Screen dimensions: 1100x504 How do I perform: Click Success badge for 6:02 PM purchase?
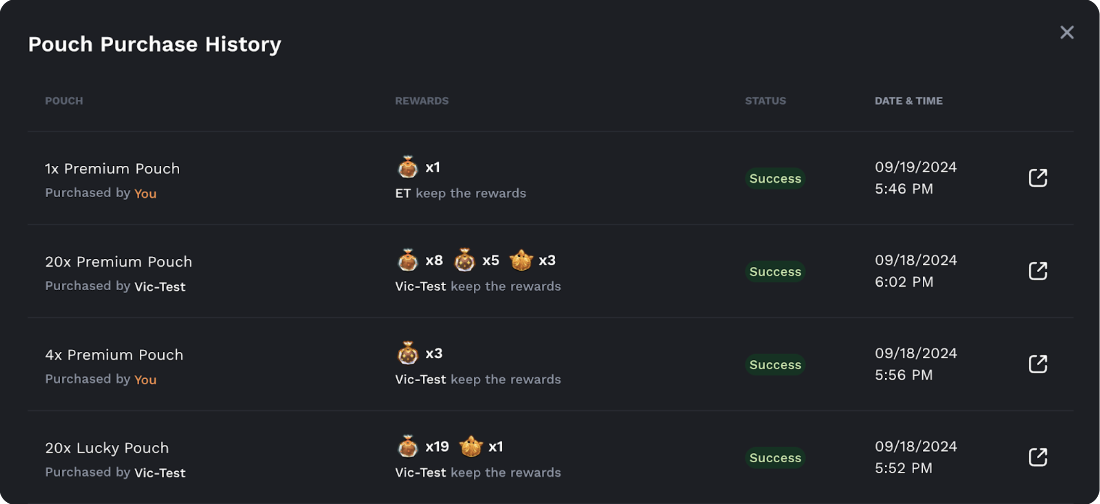[775, 271]
